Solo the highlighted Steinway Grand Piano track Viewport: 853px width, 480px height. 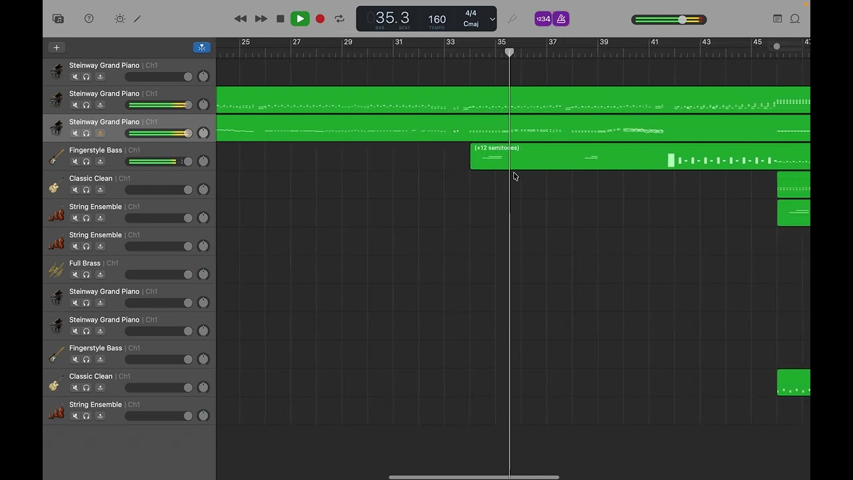pos(87,133)
